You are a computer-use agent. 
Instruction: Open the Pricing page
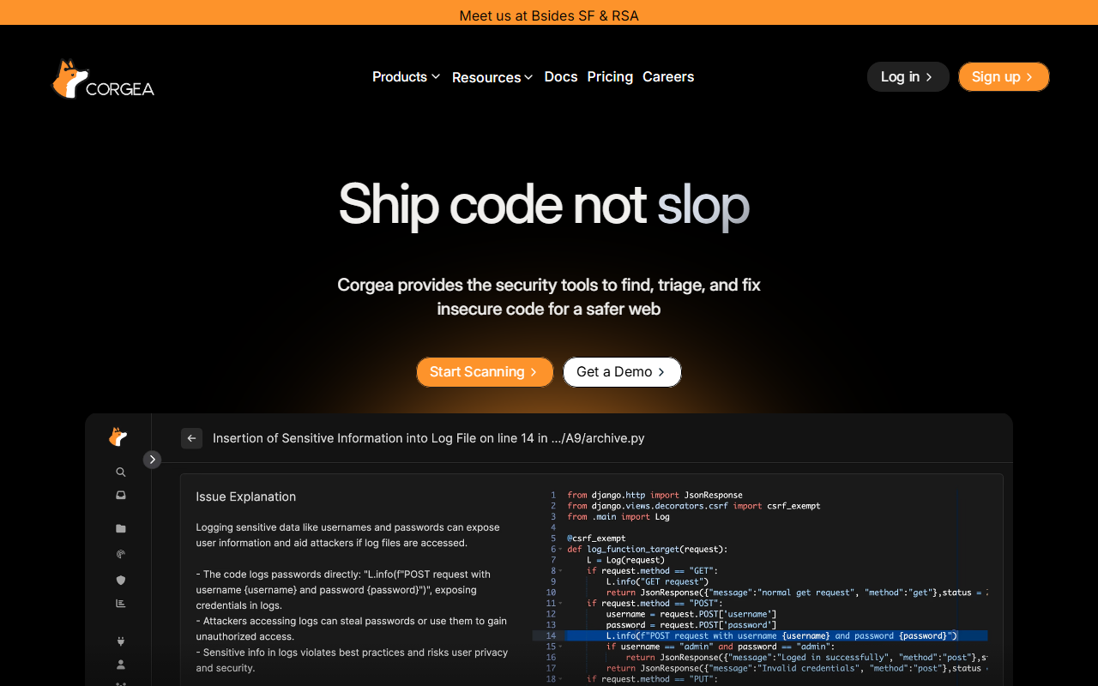pos(610,77)
